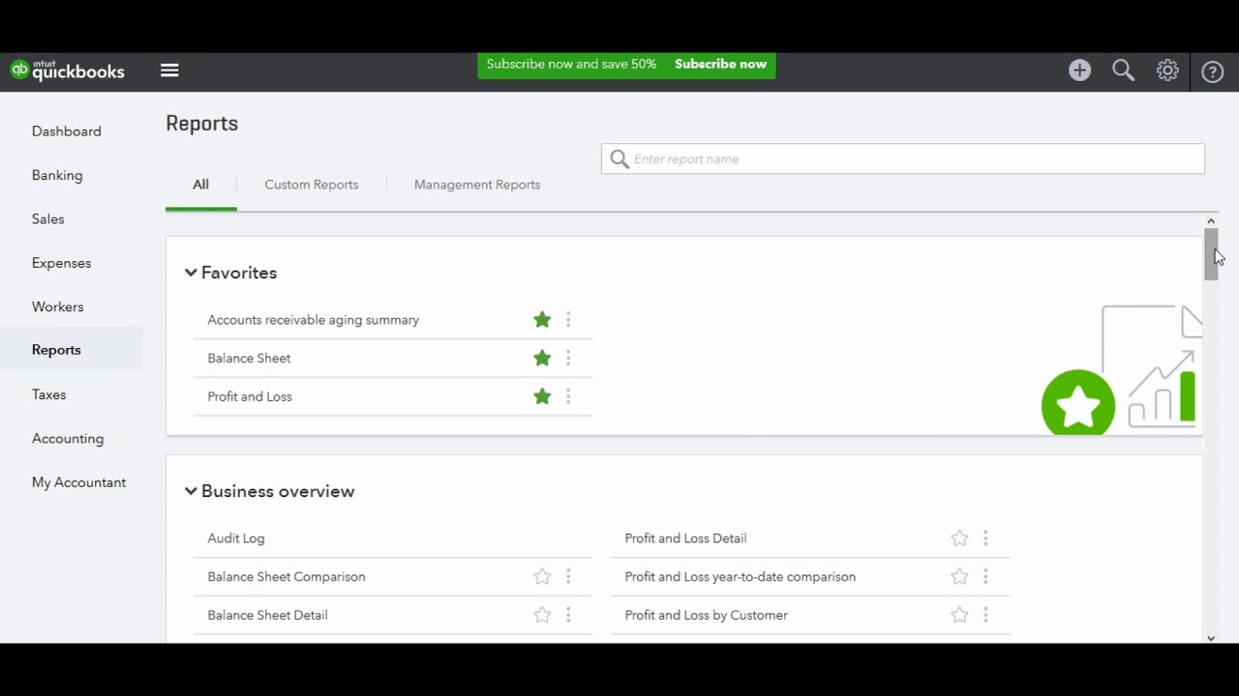
Task: Favorite Profit and Loss year-to-date comparison star
Action: click(959, 577)
